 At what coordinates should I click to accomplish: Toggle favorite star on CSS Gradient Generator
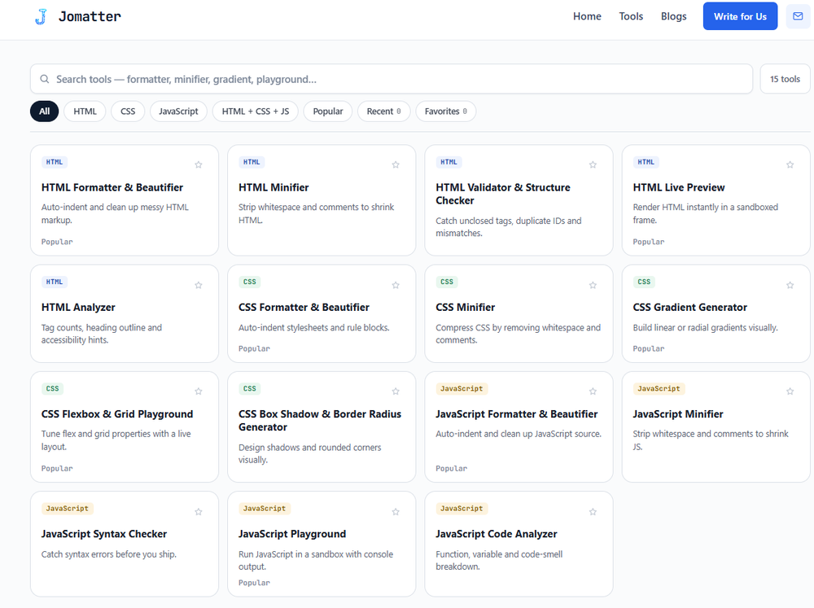790,285
